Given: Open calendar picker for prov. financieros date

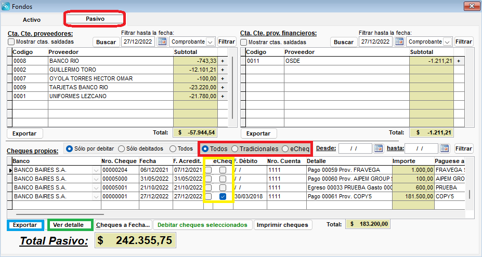Looking at the screenshot, I should [399, 42].
